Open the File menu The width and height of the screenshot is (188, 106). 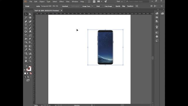coord(31,1)
